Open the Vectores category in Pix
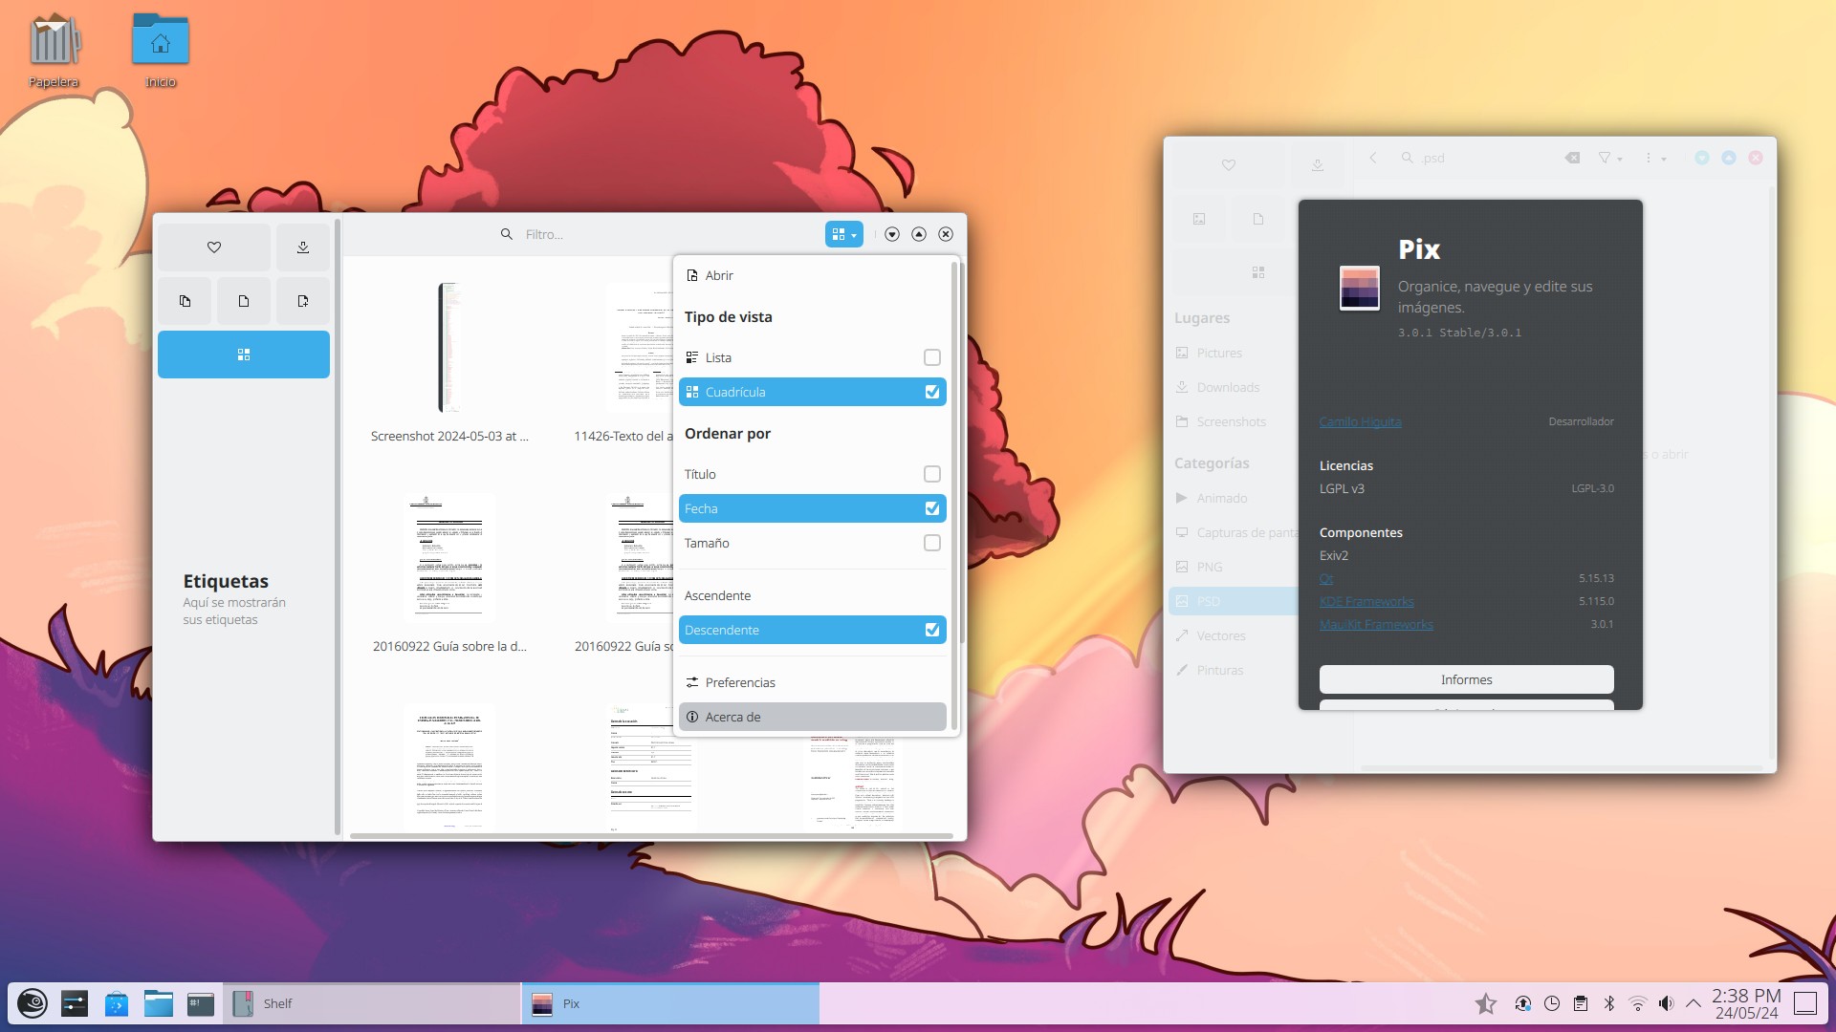Viewport: 1836px width, 1032px height. click(1221, 635)
